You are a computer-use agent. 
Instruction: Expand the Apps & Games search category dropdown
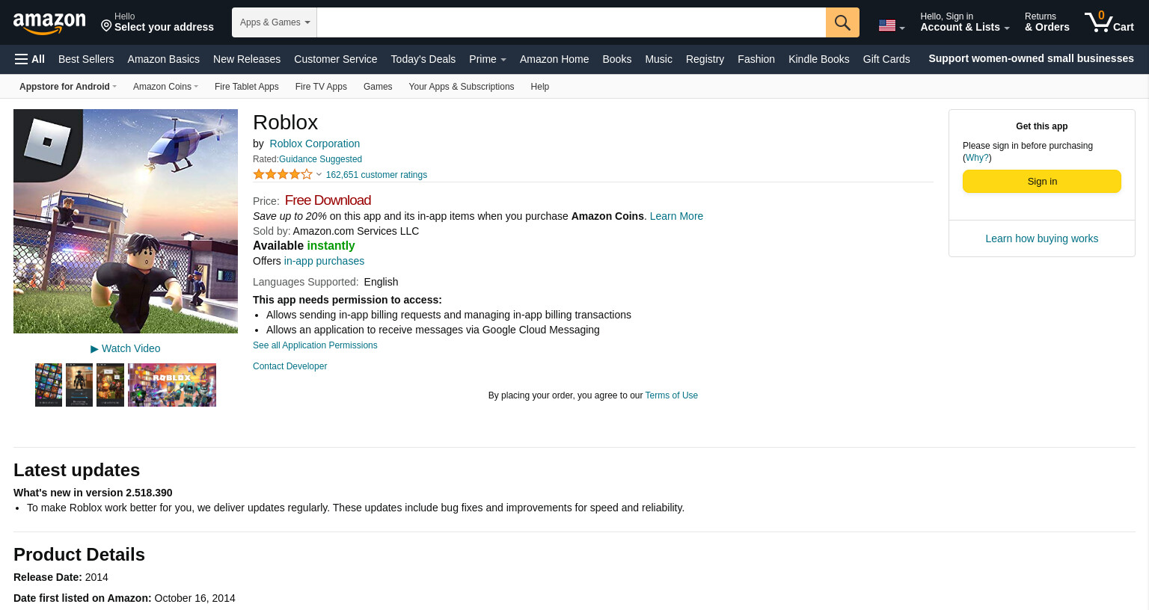[275, 22]
